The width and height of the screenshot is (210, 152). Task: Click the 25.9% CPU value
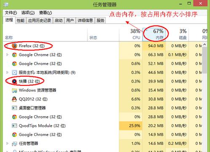click(x=135, y=125)
